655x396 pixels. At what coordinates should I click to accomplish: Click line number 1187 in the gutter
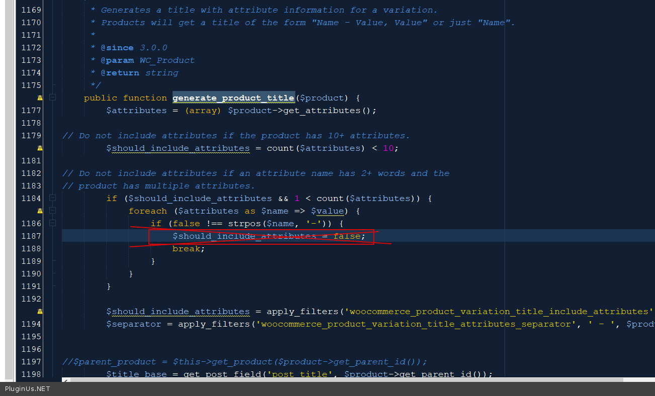tap(31, 236)
